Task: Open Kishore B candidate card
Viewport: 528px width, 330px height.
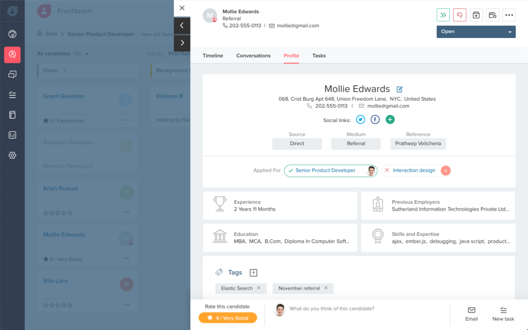Action: tap(170, 106)
